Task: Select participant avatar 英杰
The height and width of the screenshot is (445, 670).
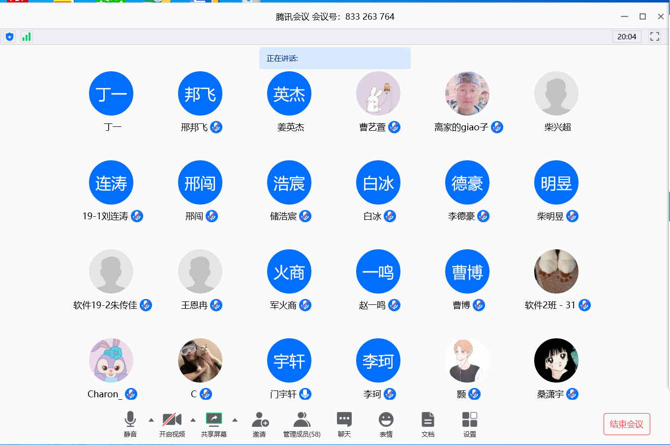Action: [x=289, y=93]
